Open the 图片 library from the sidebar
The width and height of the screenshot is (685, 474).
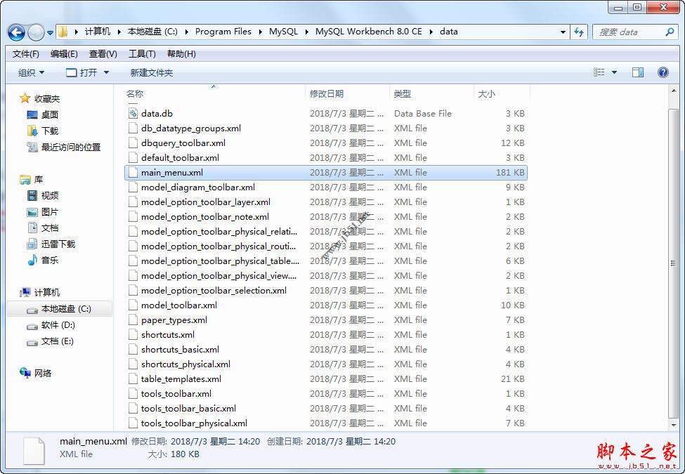click(x=48, y=211)
